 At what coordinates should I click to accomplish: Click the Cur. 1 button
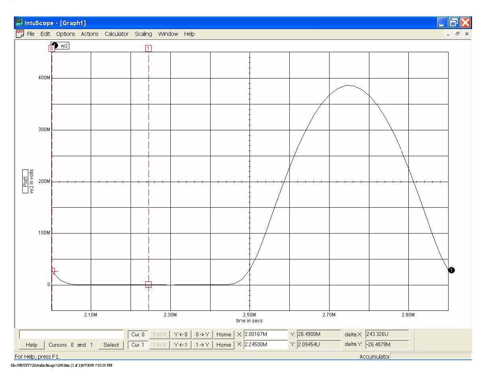pyautogui.click(x=138, y=345)
